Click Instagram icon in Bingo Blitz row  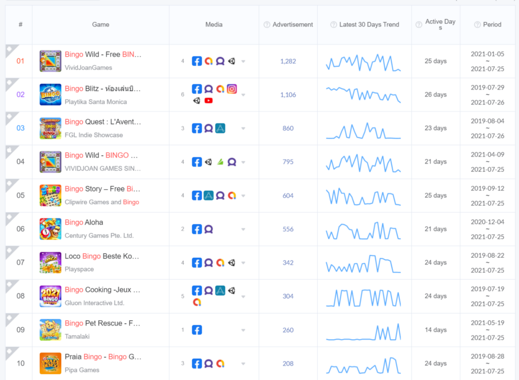pos(232,89)
